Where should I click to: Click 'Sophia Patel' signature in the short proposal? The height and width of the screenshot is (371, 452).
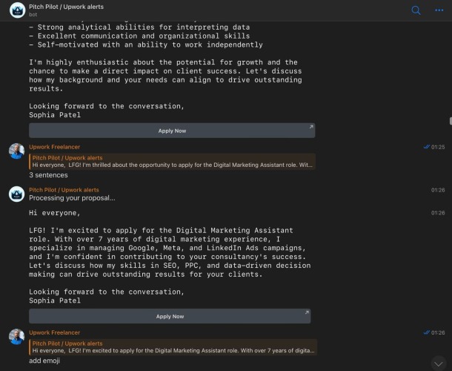click(x=55, y=301)
